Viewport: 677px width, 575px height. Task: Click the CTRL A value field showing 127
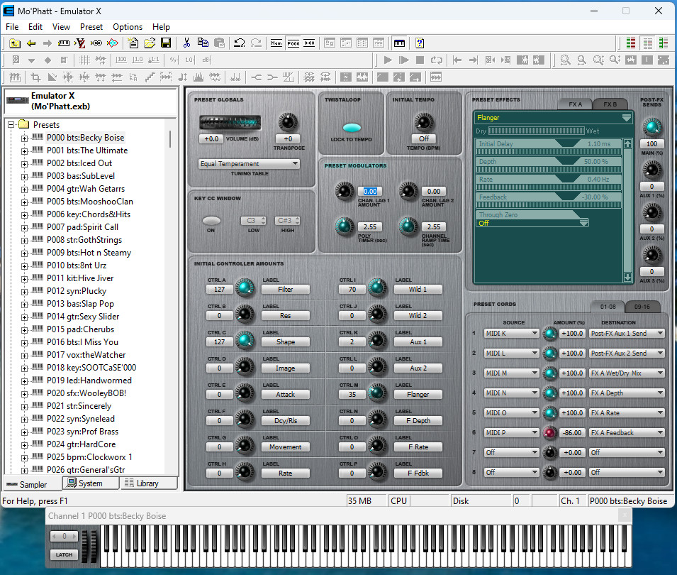(x=219, y=289)
